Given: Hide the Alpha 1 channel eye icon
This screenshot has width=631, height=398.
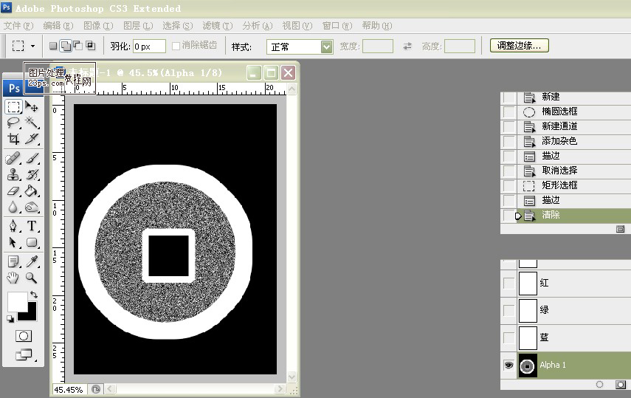Looking at the screenshot, I should (508, 365).
